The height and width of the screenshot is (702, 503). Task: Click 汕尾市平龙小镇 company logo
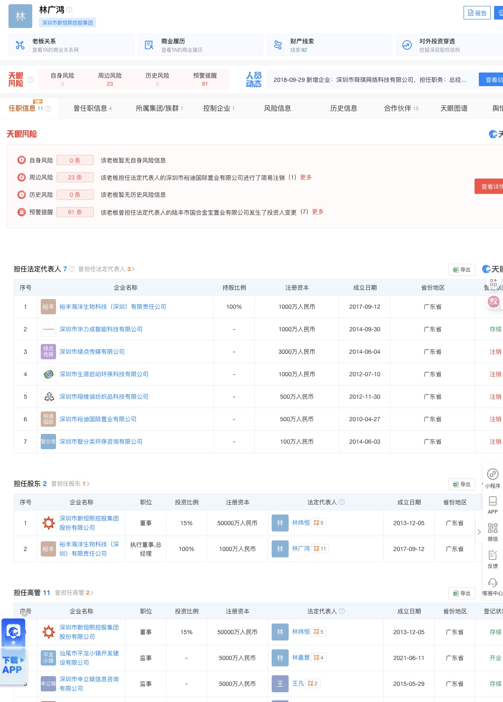coord(48,658)
